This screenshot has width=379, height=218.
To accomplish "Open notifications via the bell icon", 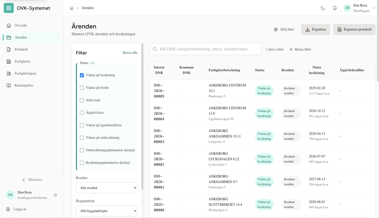I will pos(335,8).
